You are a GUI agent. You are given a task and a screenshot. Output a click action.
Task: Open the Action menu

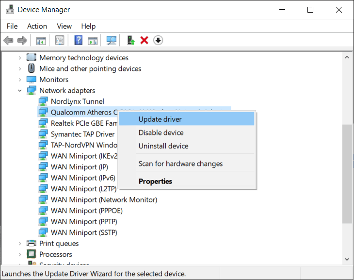tap(37, 26)
